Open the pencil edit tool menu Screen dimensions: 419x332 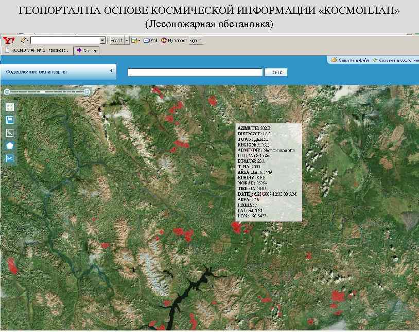pos(25,41)
